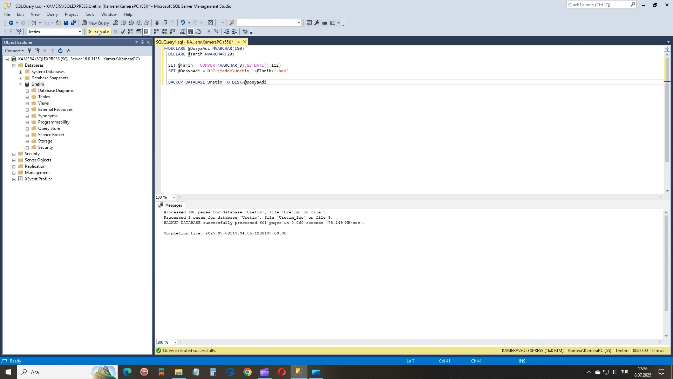Click the Open File folder icon

(x=58, y=23)
